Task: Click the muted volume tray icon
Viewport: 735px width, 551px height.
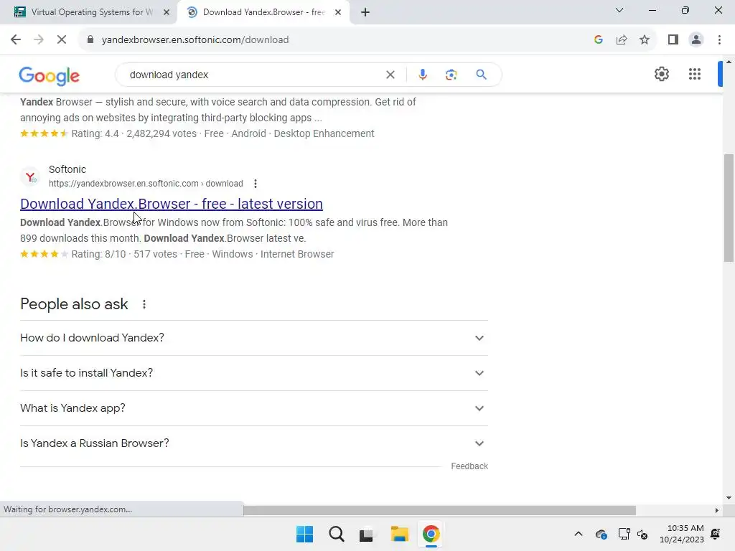Action: click(642, 534)
